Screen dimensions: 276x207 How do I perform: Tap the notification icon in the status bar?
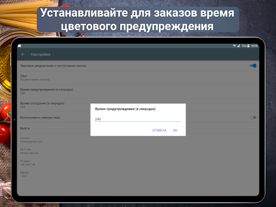click(19, 46)
